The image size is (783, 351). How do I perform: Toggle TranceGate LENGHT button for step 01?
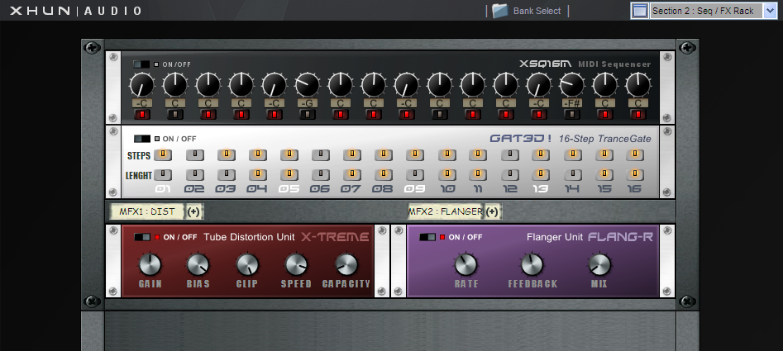[163, 174]
